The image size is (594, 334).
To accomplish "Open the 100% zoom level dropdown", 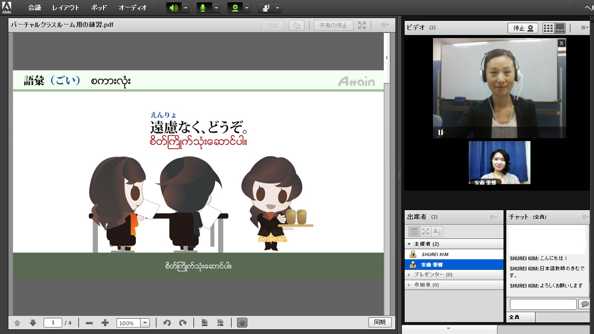I will (145, 323).
